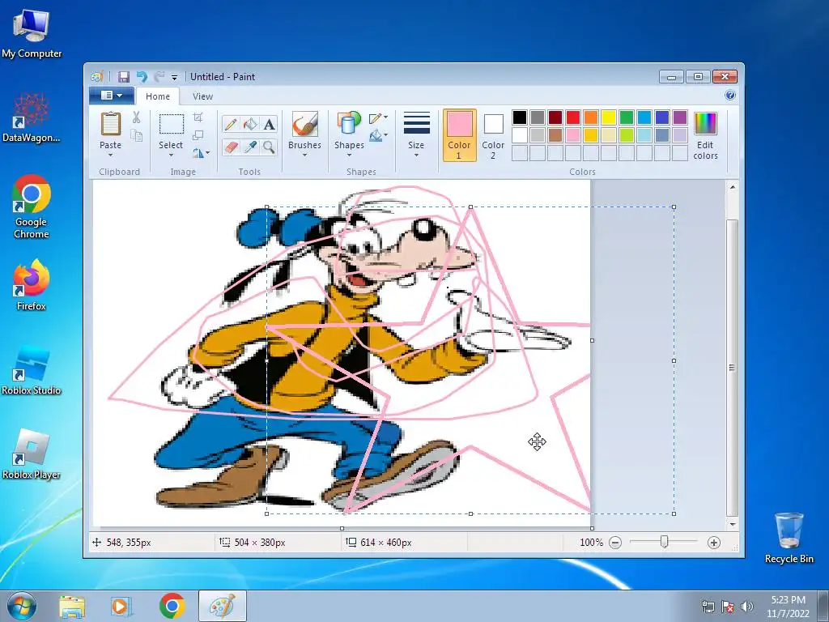
Task: Open the shape Fill dropdown
Action: (x=379, y=136)
